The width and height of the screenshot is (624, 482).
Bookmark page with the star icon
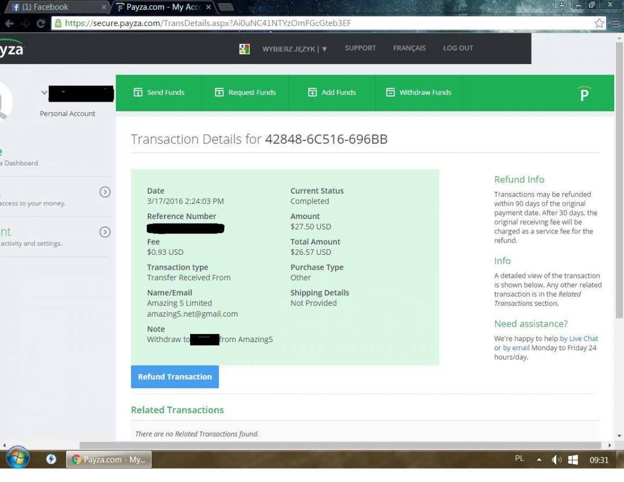599,23
